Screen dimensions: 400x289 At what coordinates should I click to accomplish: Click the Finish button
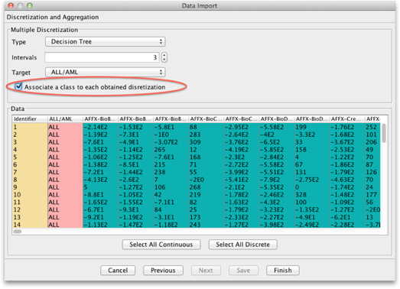283,270
